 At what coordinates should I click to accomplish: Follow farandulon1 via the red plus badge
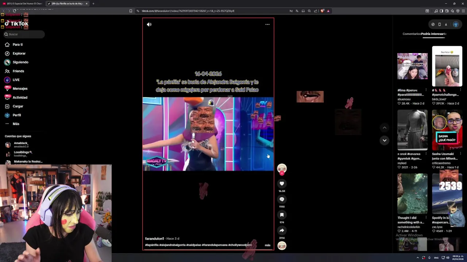click(x=282, y=173)
